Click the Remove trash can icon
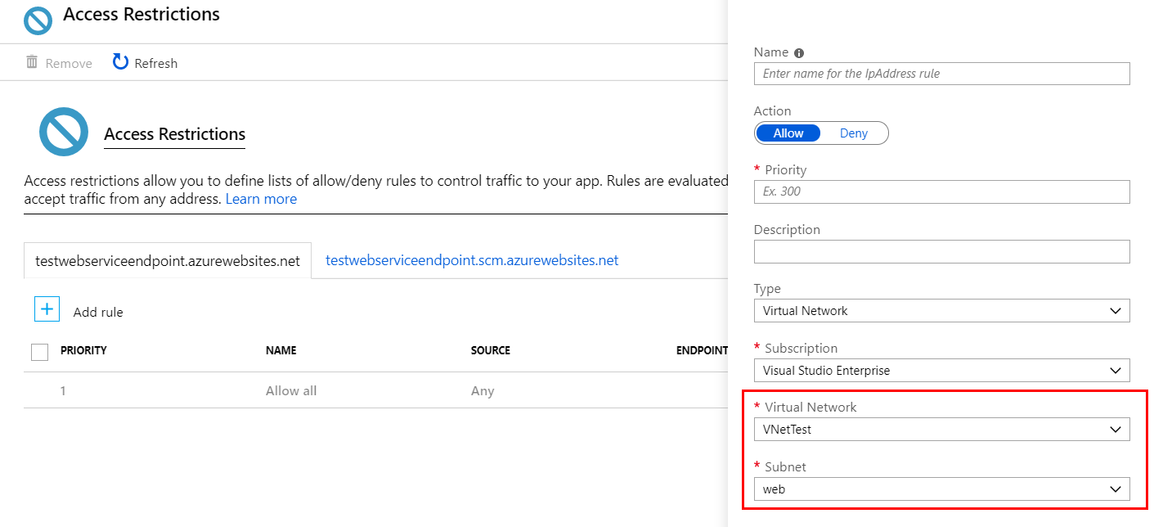Image resolution: width=1154 pixels, height=527 pixels. click(32, 62)
